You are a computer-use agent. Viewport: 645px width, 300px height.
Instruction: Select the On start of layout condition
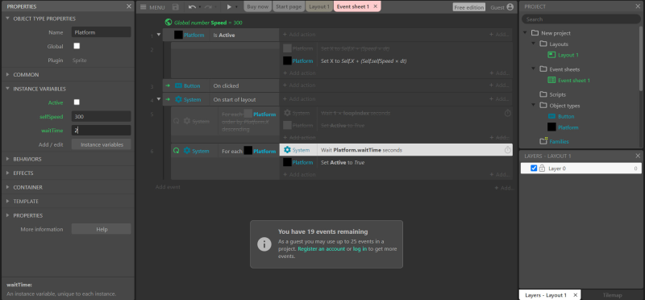pos(235,99)
